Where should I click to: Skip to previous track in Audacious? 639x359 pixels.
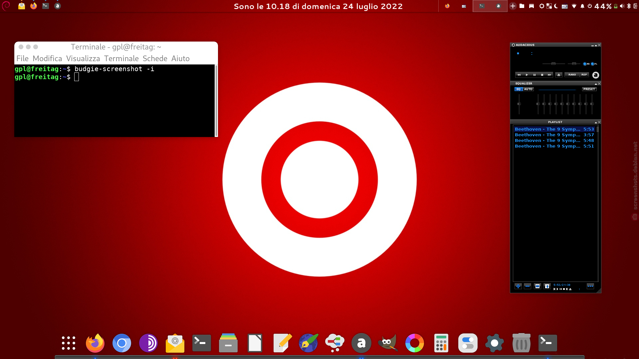click(519, 75)
